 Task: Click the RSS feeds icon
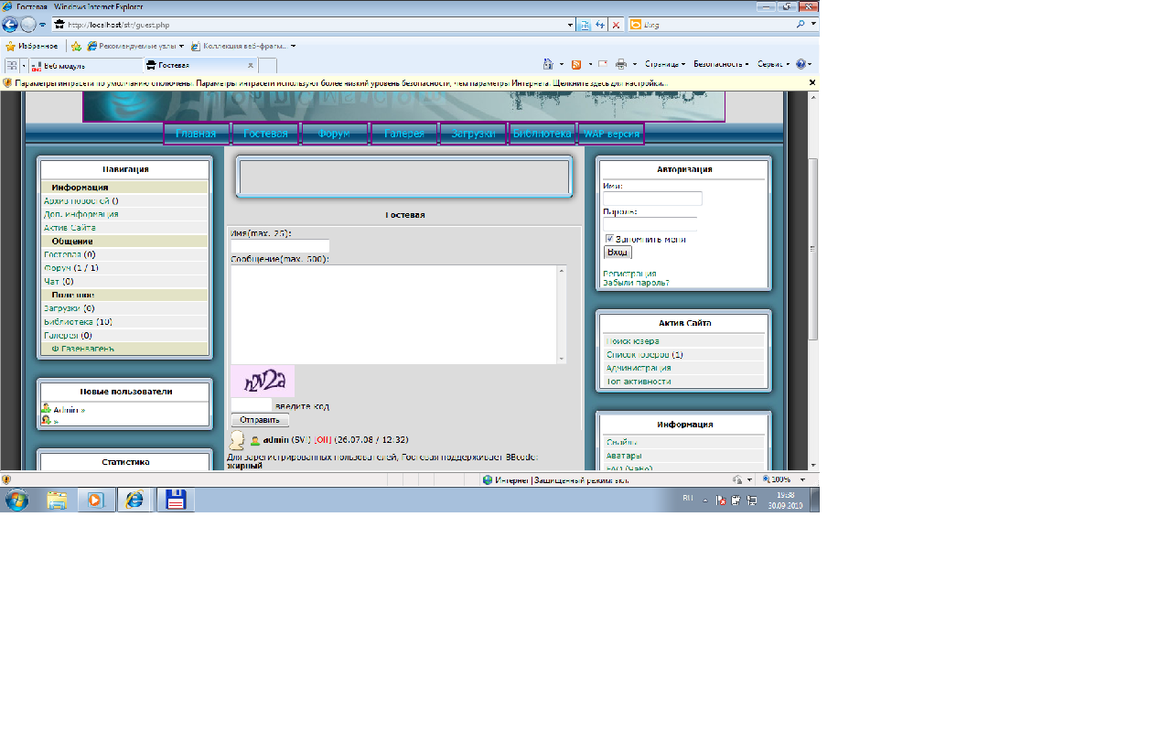coord(575,65)
